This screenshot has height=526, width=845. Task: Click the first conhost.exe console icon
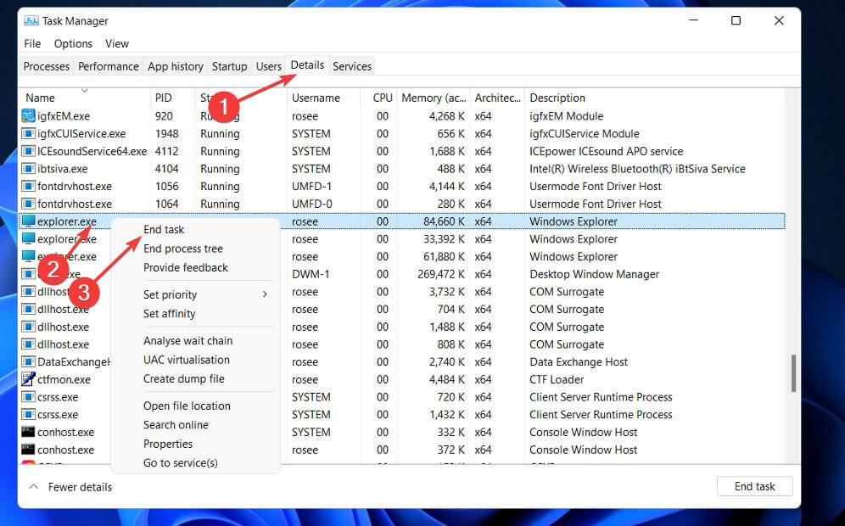[29, 433]
